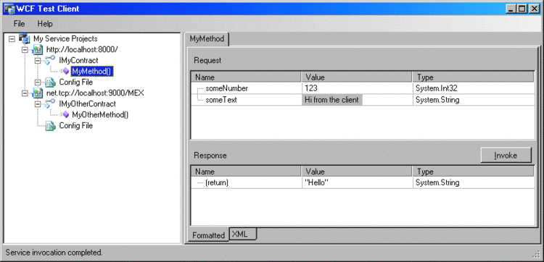
Task: Click the 'Service invocation completed.' status text
Action: click(x=54, y=253)
